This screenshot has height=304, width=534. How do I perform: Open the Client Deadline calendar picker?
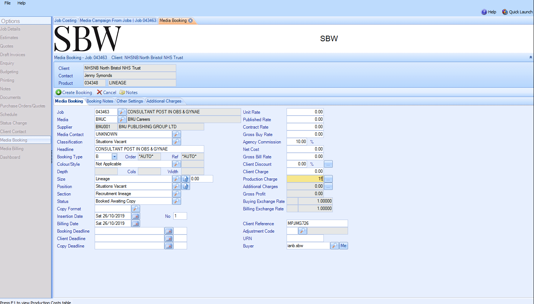click(169, 238)
